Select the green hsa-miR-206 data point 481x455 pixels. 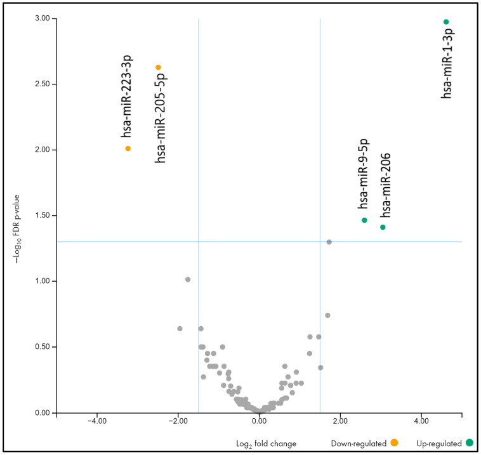coord(383,227)
